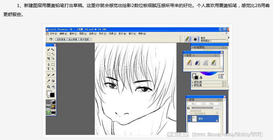
Task: Open the layer composite depth dropdown
Action: (213, 104)
